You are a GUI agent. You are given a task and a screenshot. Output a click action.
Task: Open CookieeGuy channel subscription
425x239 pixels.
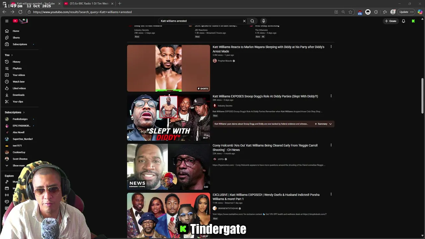tap(19, 152)
